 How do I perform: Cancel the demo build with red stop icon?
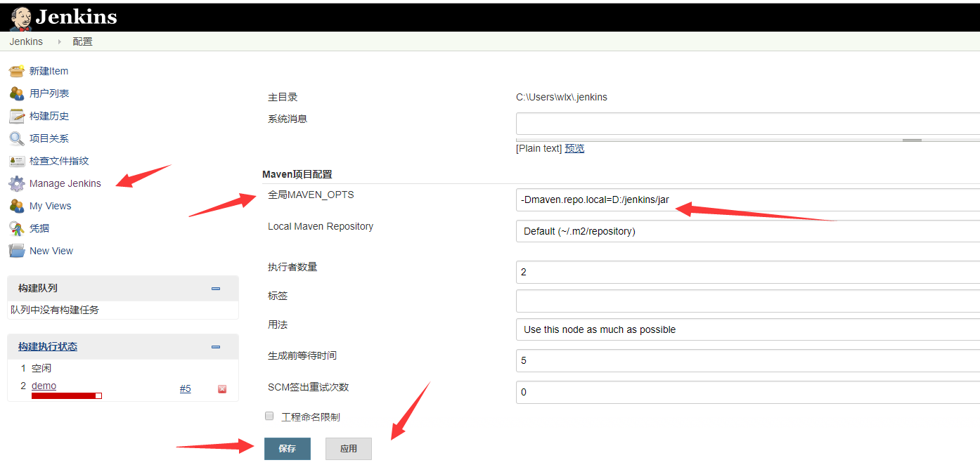(222, 389)
